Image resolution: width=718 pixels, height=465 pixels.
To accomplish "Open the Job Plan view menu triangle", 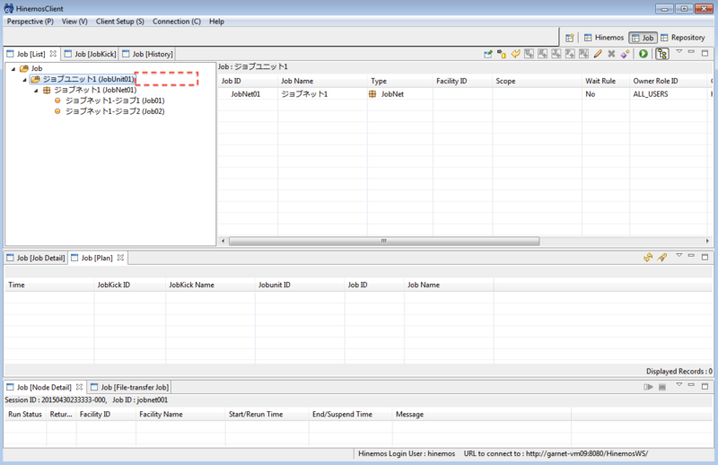I will click(679, 256).
